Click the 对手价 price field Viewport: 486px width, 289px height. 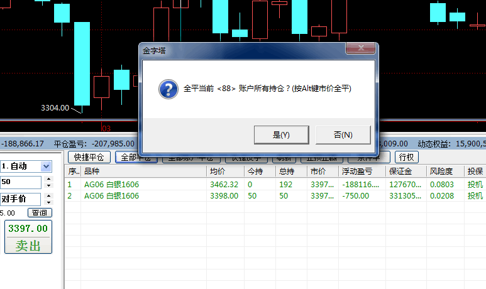pyautogui.click(x=20, y=199)
